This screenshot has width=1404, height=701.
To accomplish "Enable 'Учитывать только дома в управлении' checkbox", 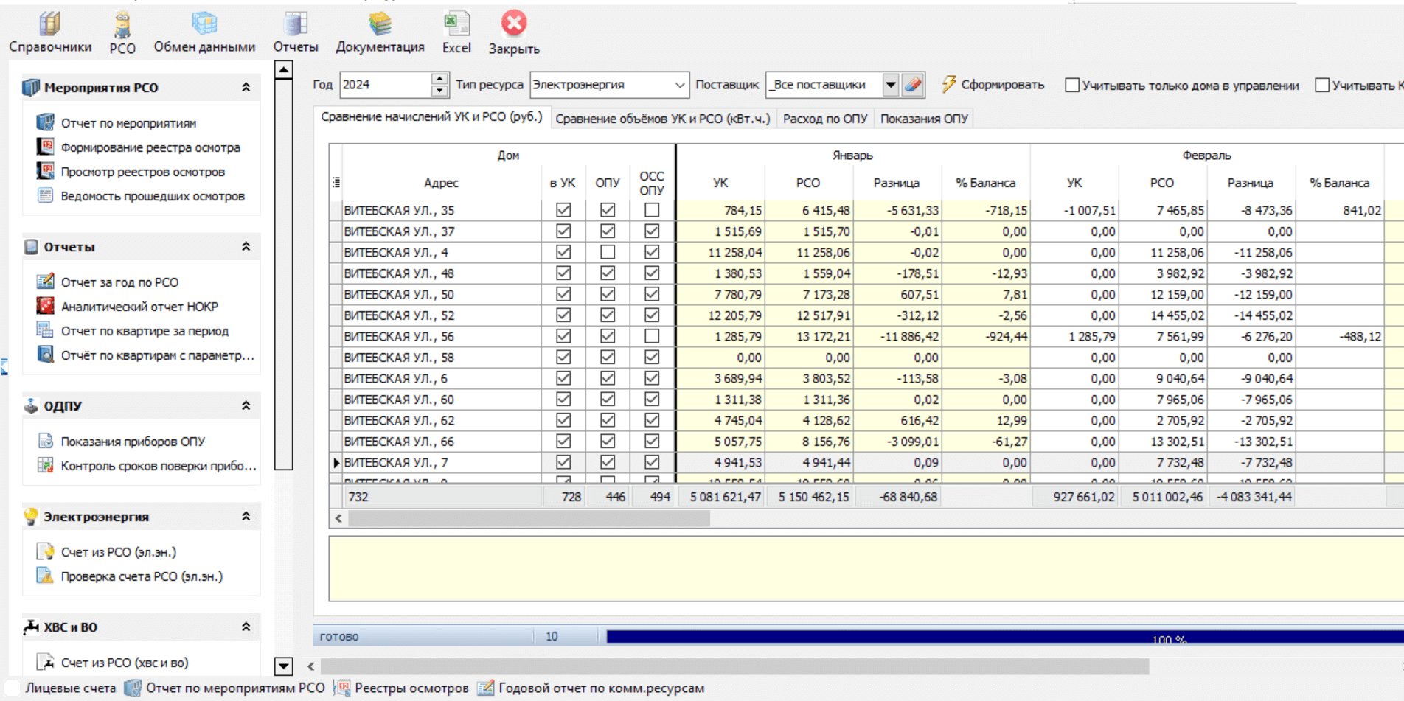I will (x=1072, y=86).
